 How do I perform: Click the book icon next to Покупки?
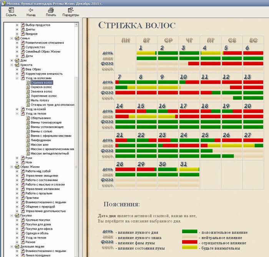point(17,215)
